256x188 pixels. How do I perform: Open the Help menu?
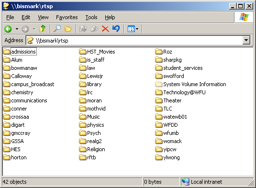click(x=110, y=17)
